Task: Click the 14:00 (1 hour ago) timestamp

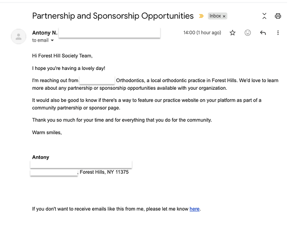Action: click(x=202, y=33)
